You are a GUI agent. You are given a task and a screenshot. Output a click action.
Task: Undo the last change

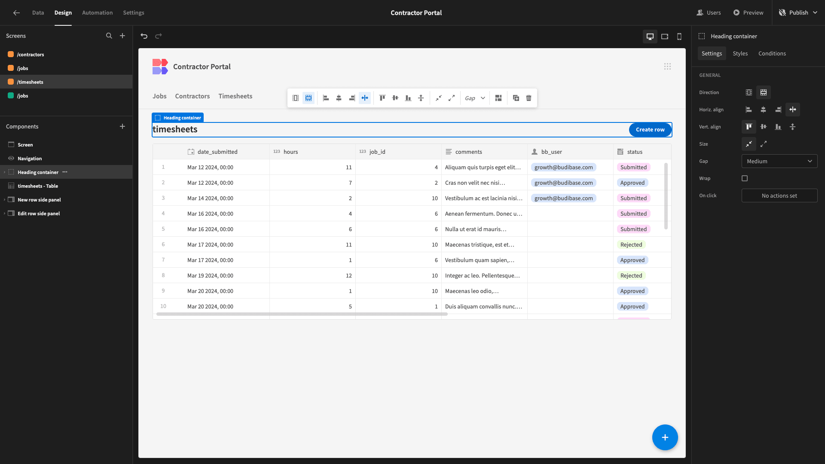tap(144, 36)
